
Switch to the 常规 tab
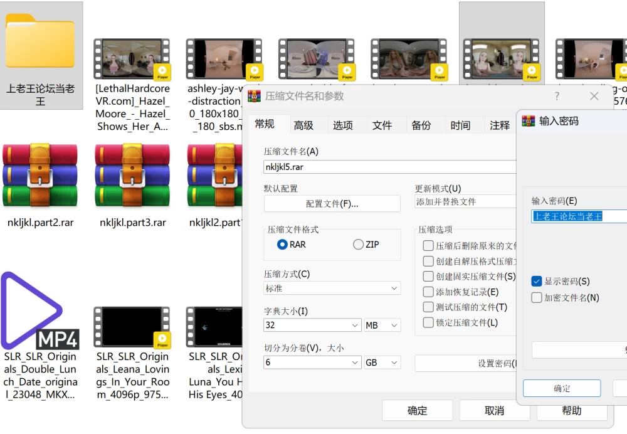[x=265, y=124]
